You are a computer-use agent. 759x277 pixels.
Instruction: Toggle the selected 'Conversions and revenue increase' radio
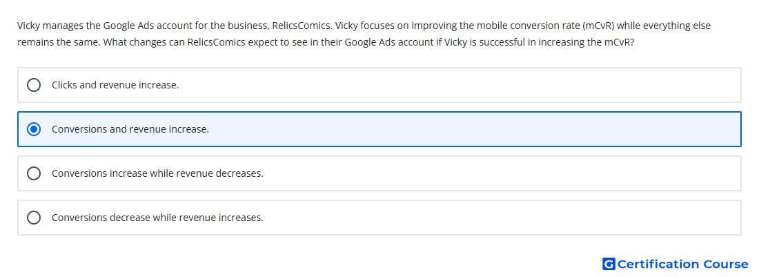tap(34, 129)
